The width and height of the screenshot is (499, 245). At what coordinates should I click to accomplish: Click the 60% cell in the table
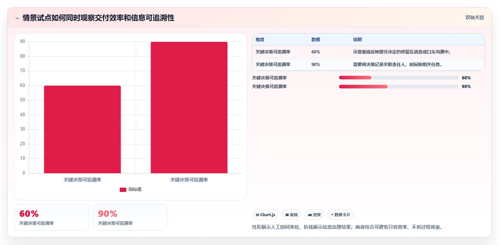pyautogui.click(x=315, y=52)
